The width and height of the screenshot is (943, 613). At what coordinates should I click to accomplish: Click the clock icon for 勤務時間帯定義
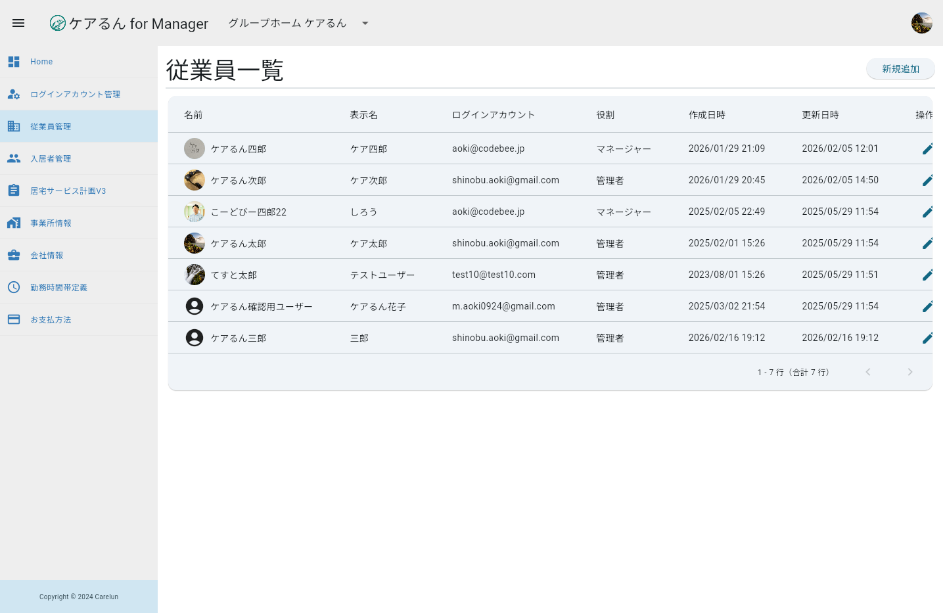pyautogui.click(x=14, y=287)
